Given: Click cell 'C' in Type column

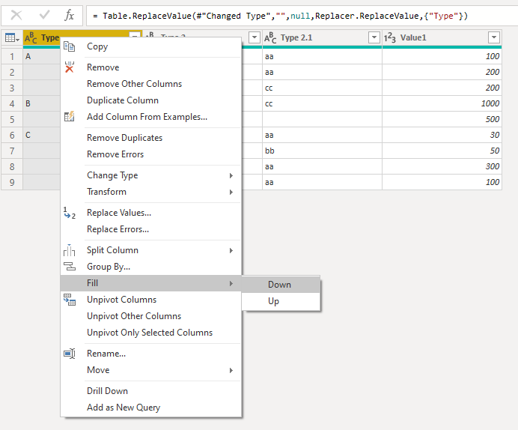Looking at the screenshot, I should (41, 135).
